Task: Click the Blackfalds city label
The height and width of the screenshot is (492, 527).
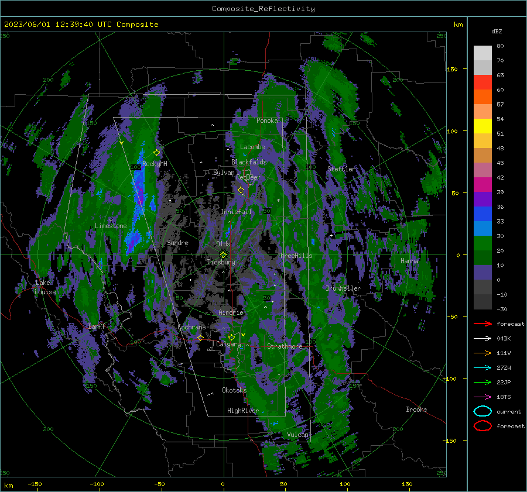Action: [x=249, y=162]
